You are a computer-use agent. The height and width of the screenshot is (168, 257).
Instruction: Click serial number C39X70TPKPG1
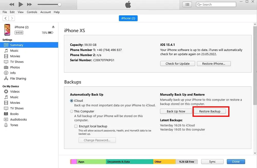click(104, 60)
